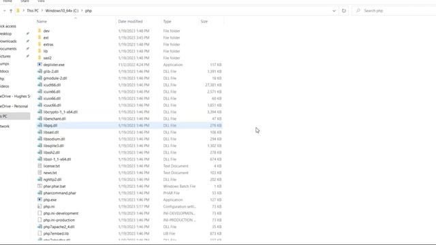Select the phar.phar.bat batch file icon
This screenshot has width=436, height=245.
pos(40,186)
